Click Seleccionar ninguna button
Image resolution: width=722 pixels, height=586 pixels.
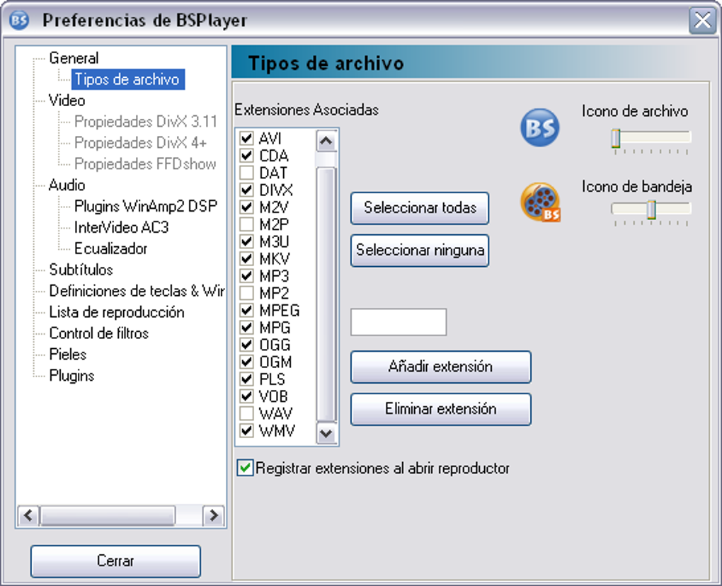pyautogui.click(x=420, y=251)
